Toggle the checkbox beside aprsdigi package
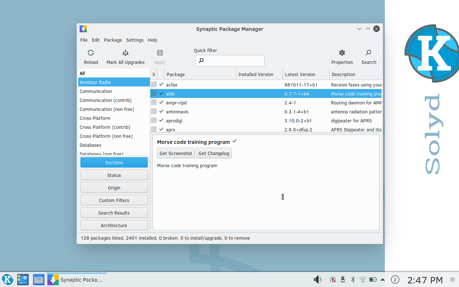 [154, 121]
